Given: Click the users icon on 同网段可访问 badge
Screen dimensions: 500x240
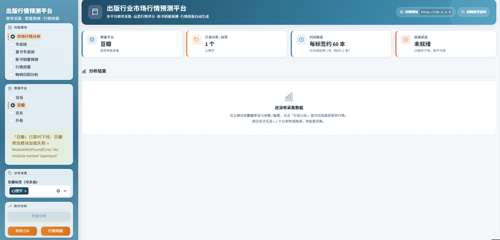Looking at the screenshot, I should [463, 12].
